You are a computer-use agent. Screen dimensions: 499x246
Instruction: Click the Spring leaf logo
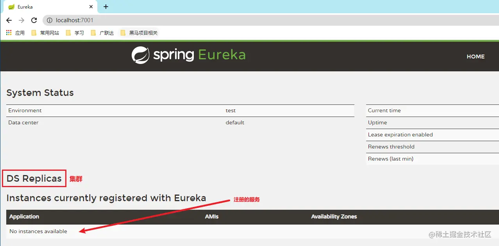coord(140,55)
